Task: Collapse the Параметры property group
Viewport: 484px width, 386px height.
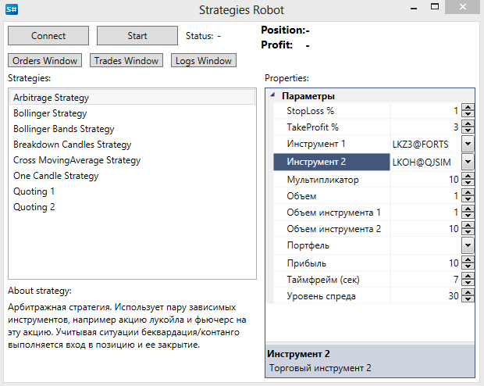Action: pos(272,96)
